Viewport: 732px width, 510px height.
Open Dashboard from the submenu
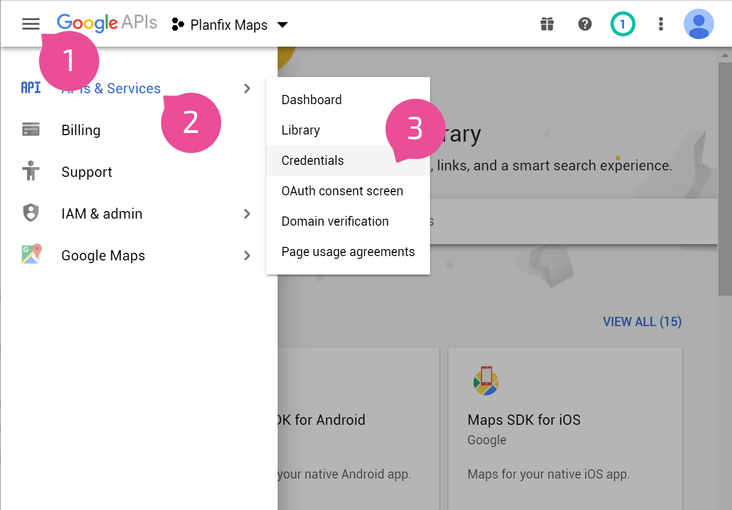pyautogui.click(x=348, y=100)
